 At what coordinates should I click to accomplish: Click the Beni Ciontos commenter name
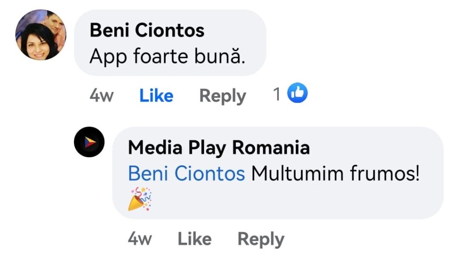[147, 30]
